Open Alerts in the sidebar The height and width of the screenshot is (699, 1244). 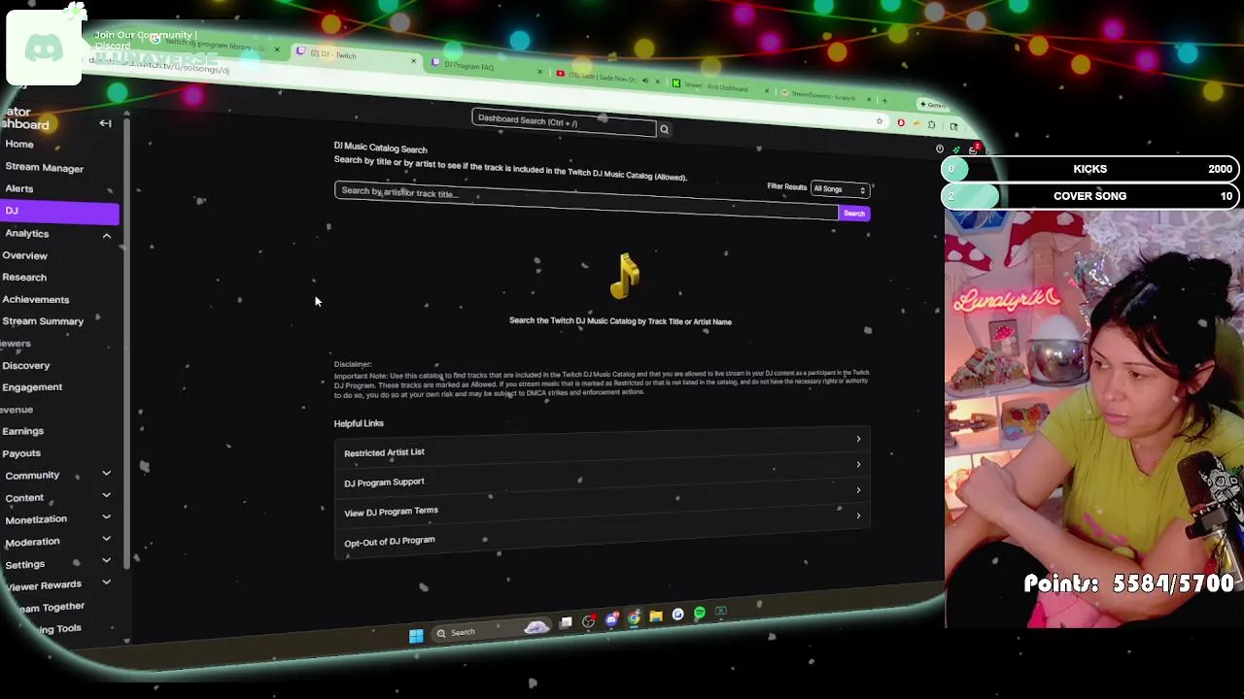18,188
